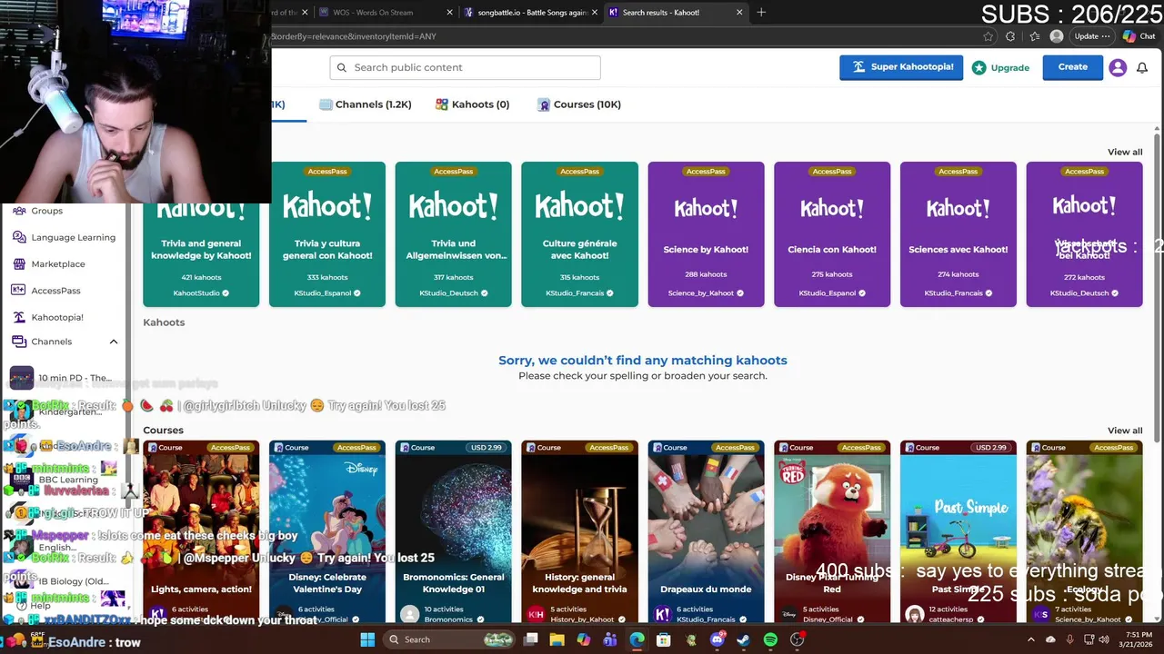
Task: Open History: general knowledge and trivia course
Action: coord(579,531)
